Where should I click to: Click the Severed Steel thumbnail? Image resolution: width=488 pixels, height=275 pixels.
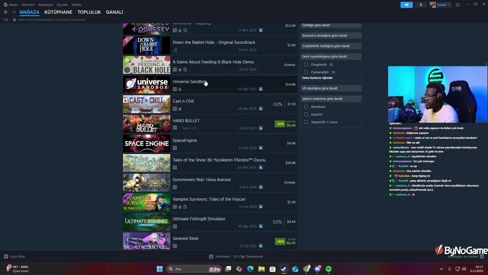tap(146, 241)
